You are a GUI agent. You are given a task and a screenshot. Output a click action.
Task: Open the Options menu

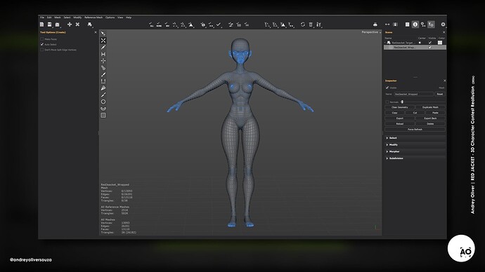[x=110, y=18]
